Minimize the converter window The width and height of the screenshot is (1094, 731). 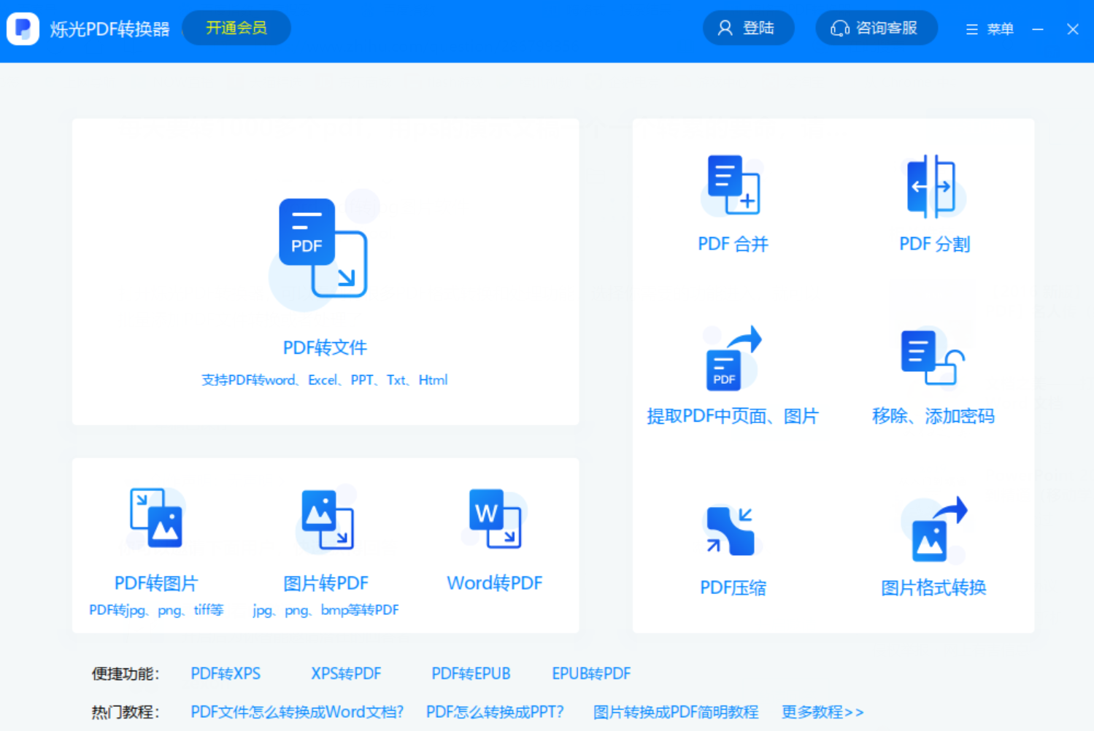[1038, 29]
